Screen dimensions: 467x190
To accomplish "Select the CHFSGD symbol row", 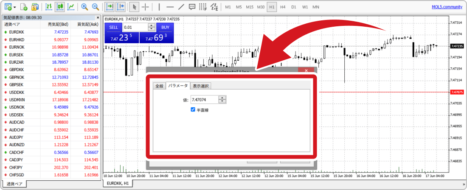I will (x=51, y=175).
